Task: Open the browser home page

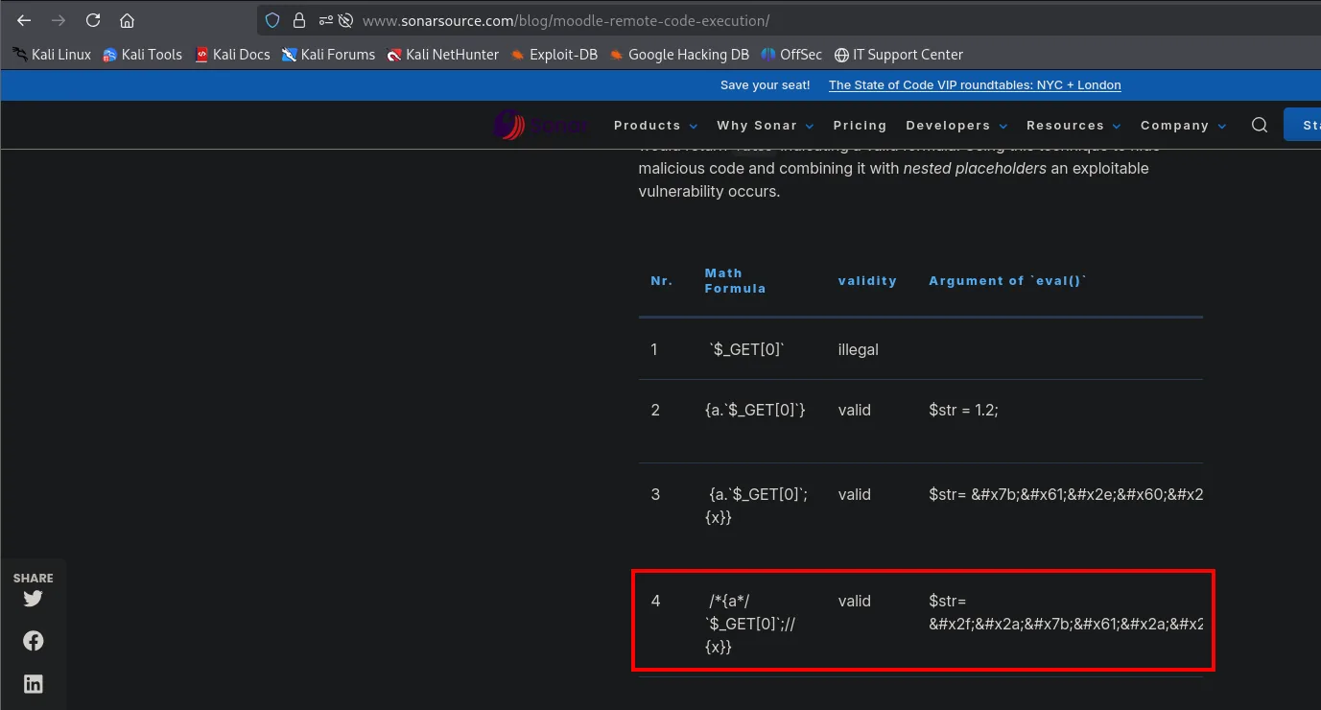Action: tap(127, 20)
